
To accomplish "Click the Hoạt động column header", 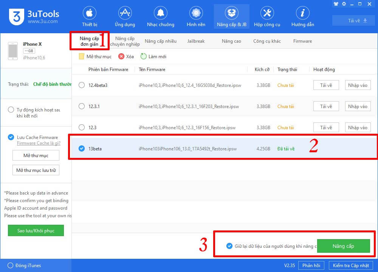I will pos(324,70).
